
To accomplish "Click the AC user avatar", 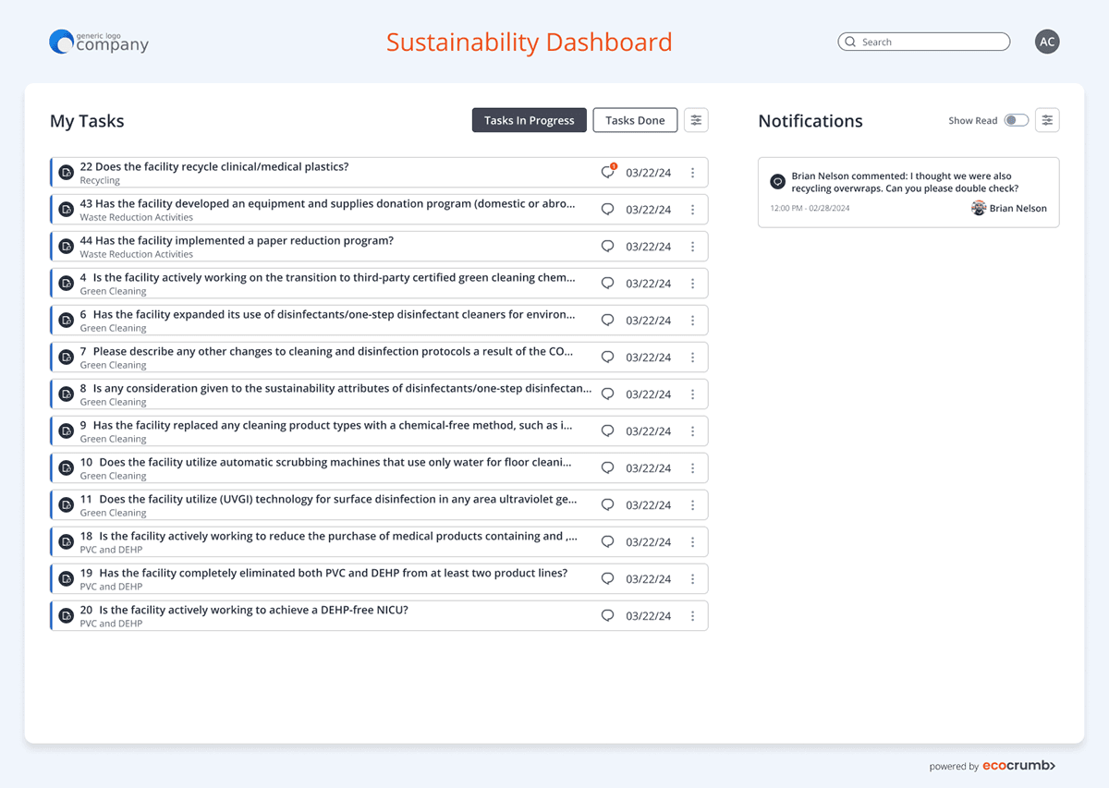I will pyautogui.click(x=1046, y=42).
